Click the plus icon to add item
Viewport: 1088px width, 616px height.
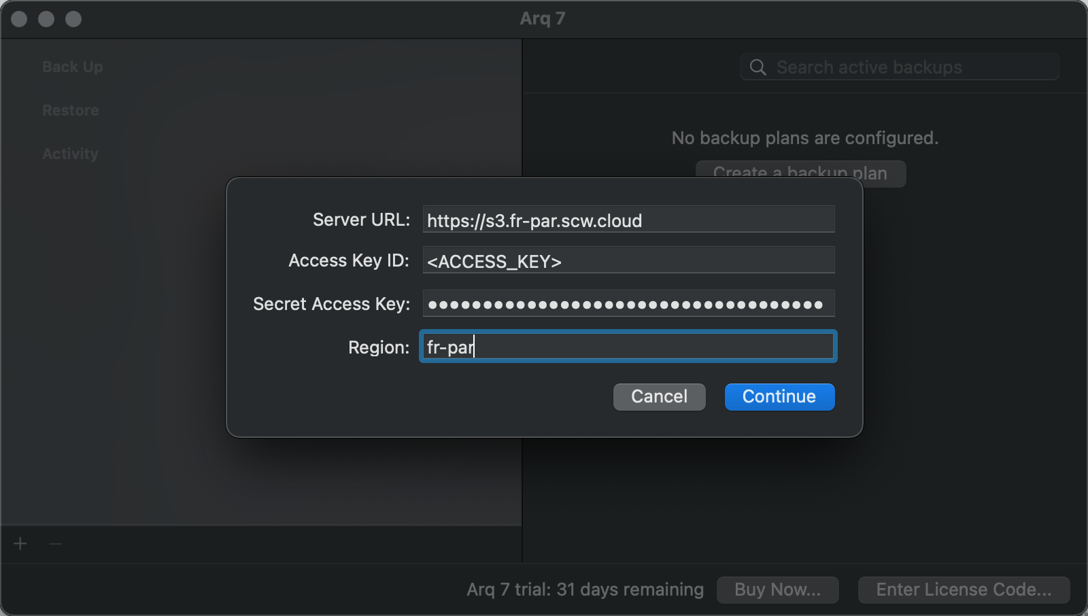click(20, 544)
